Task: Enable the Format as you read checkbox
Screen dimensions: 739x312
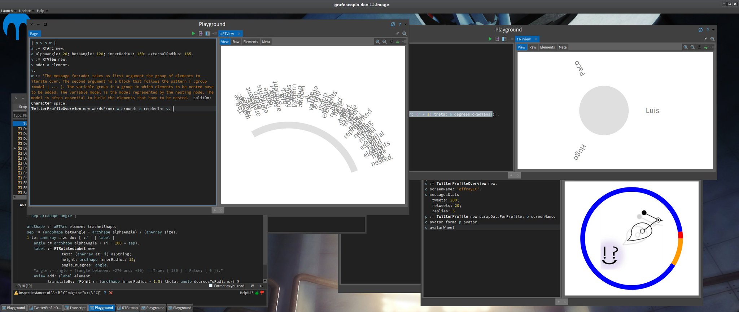Action: [x=211, y=286]
